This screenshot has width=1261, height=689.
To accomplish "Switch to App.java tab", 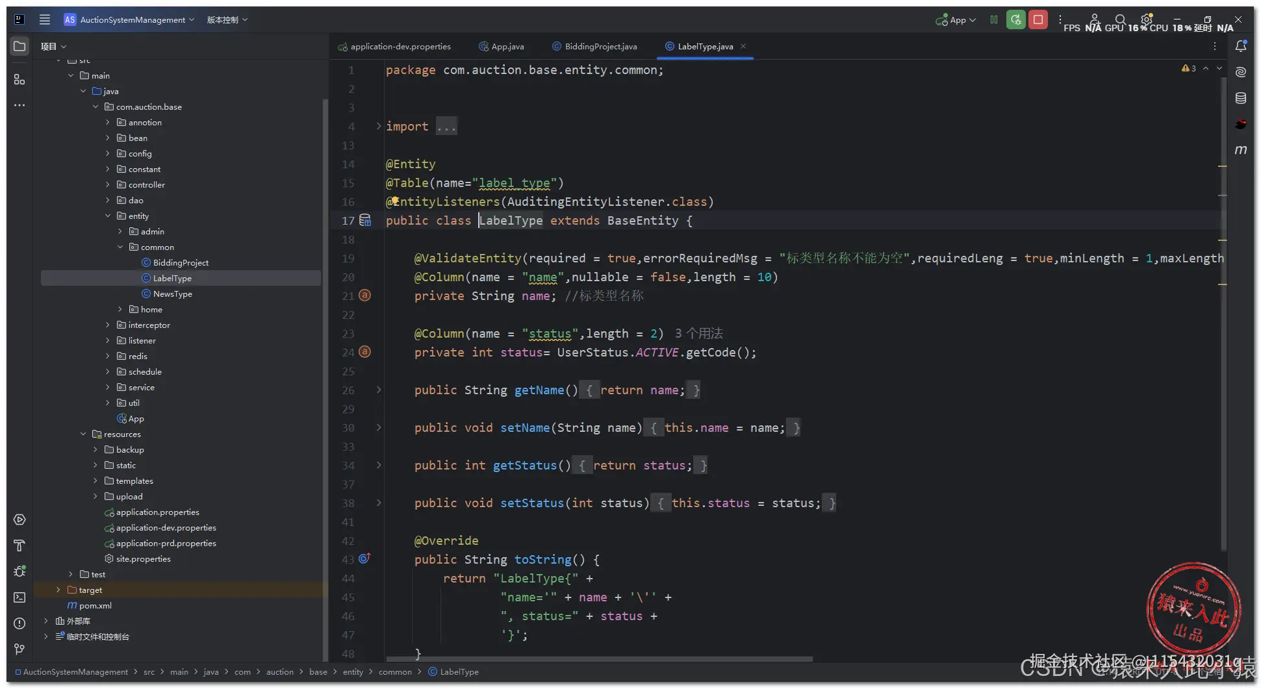I will coord(502,46).
